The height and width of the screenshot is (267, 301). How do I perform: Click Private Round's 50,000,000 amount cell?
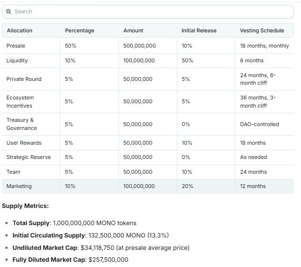[x=147, y=79]
